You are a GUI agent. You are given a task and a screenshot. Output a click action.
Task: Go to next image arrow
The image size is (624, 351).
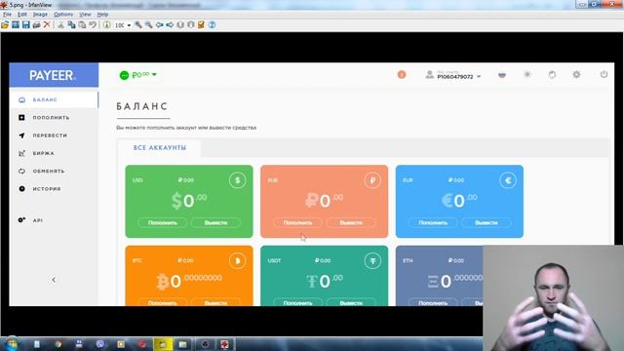pyautogui.click(x=170, y=24)
